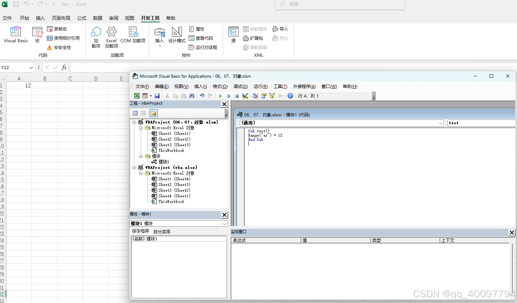Click the Excel save icon in title bar
517x303 pixels.
click(x=16, y=4)
